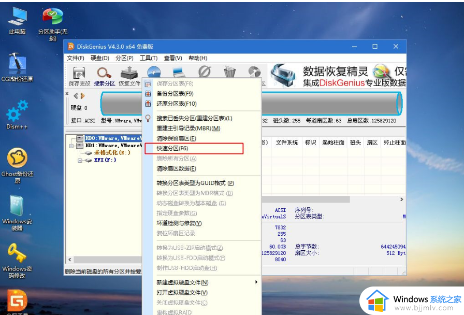Viewport: 464px width, 315px height.
Task: Open the 查看(V) menu
Action: tap(173, 58)
